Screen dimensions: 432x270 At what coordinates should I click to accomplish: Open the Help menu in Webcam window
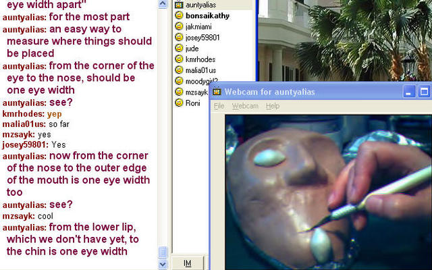[x=273, y=106]
